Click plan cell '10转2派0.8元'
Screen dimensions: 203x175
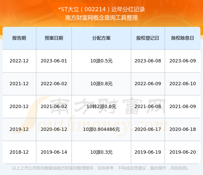click(x=101, y=107)
